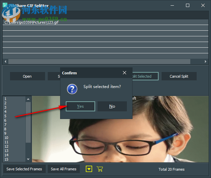Select frame 15 in the frame list
Image resolution: width=211 pixels, height=178 pixels.
14,159
